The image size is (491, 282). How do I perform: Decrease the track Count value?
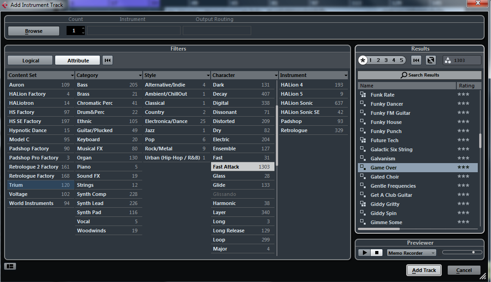(83, 32)
